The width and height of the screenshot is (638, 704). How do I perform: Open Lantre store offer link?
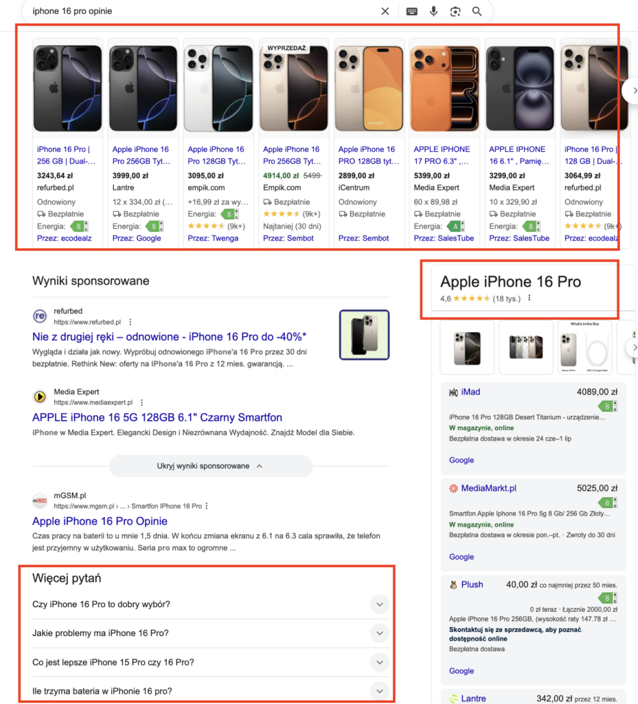coord(473,698)
